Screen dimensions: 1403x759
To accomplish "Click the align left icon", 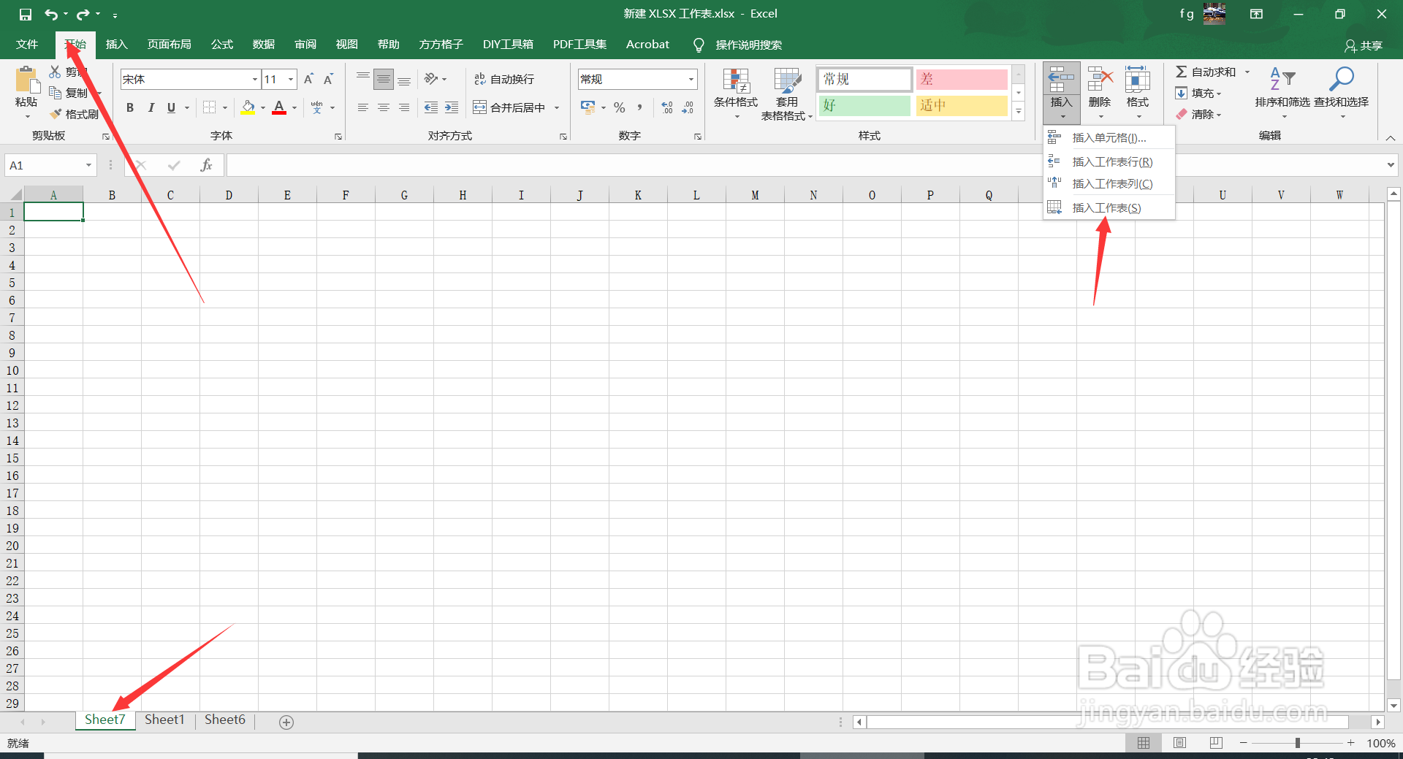I will [x=363, y=107].
